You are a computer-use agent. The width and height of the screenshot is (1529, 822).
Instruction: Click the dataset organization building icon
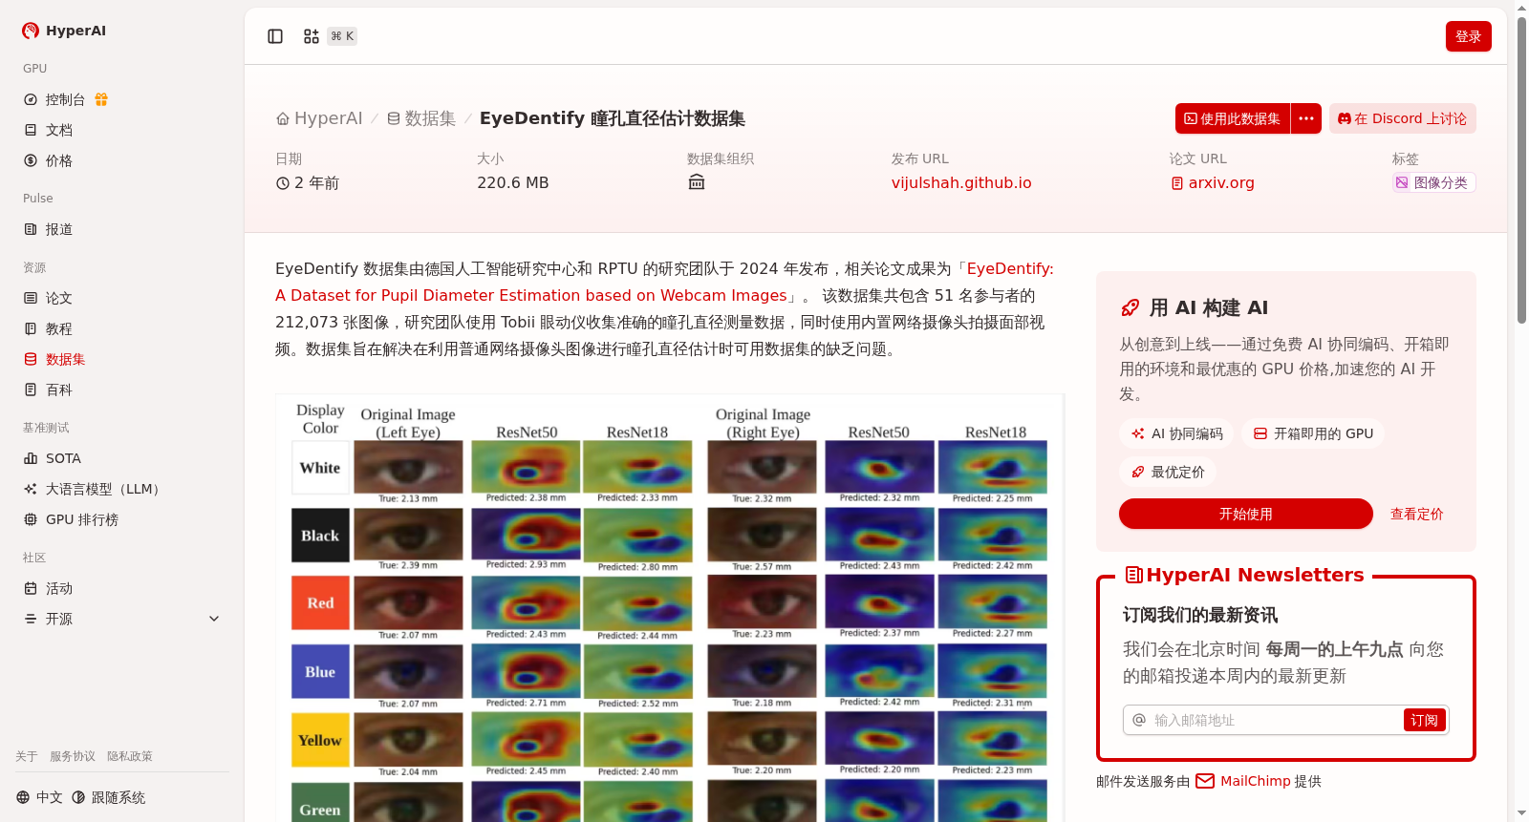[x=697, y=182]
